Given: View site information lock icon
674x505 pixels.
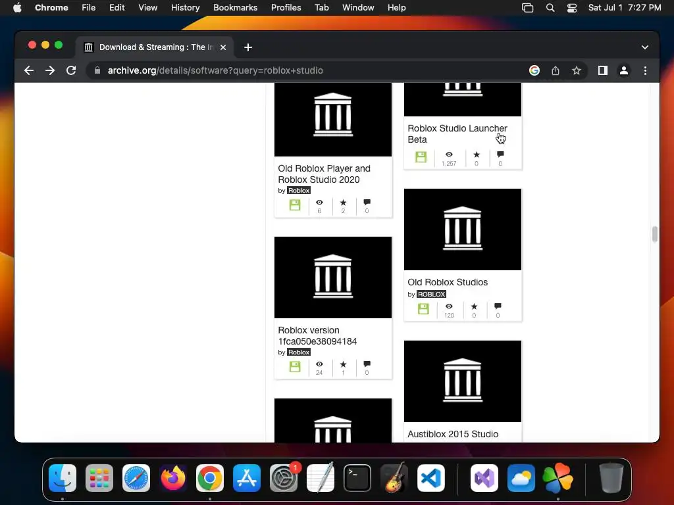Looking at the screenshot, I should 97,70.
